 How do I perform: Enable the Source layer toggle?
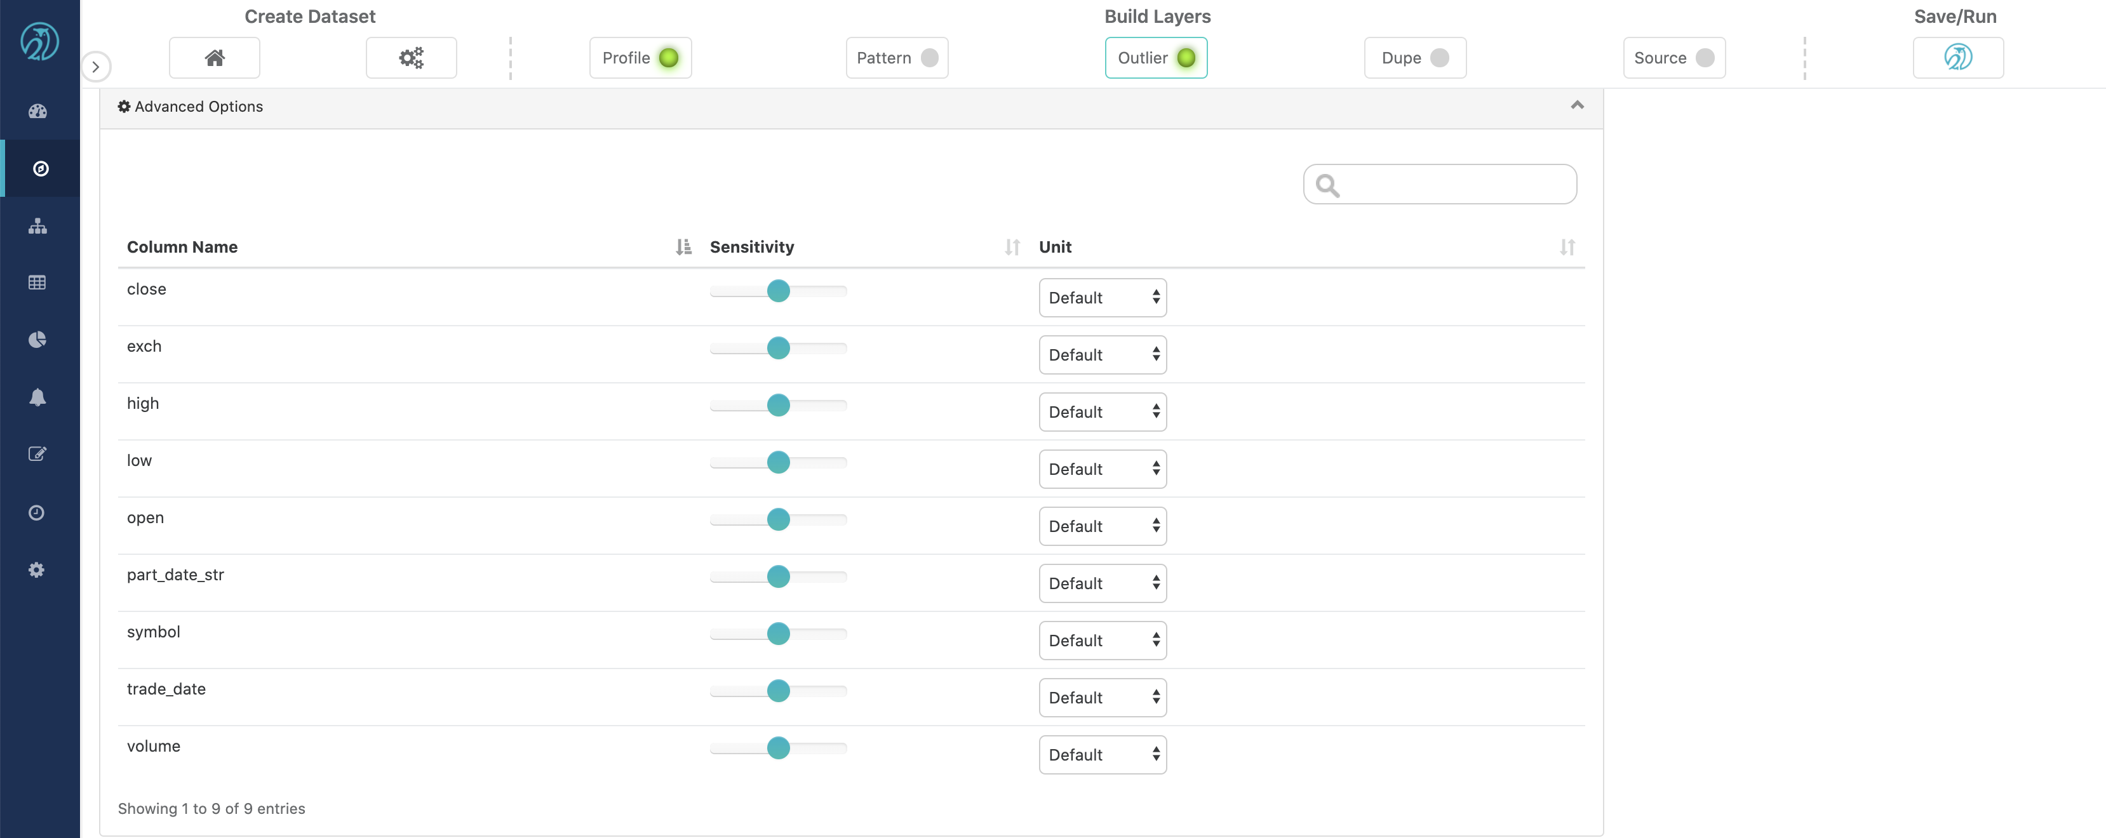pyautogui.click(x=1704, y=58)
